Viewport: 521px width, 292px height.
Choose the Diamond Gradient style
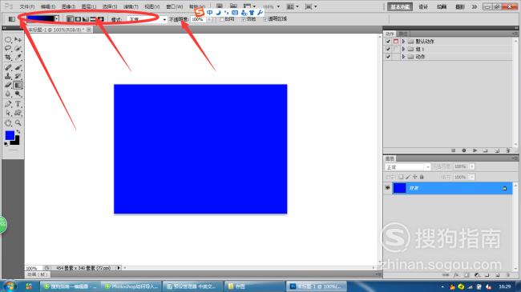(101, 19)
